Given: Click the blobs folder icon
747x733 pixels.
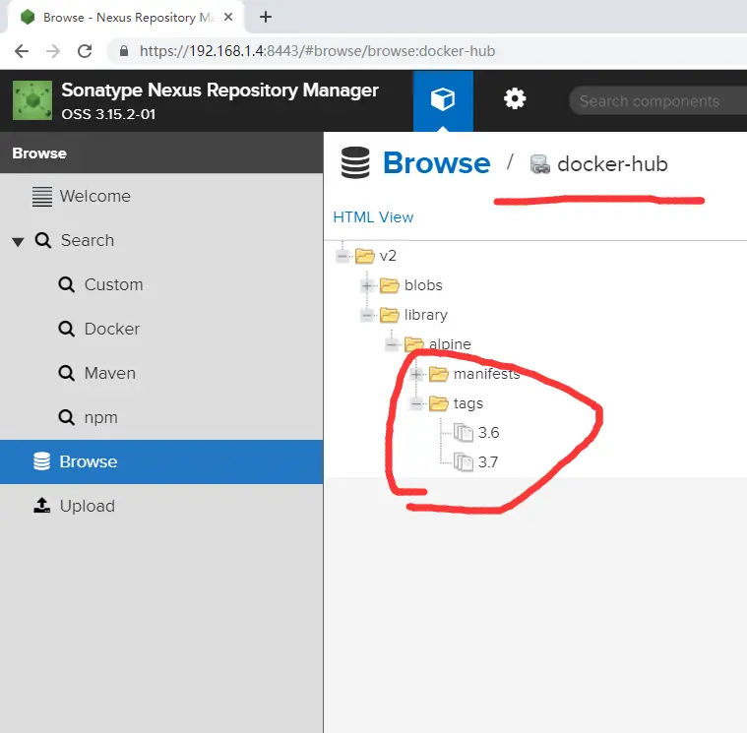Looking at the screenshot, I should click(389, 285).
